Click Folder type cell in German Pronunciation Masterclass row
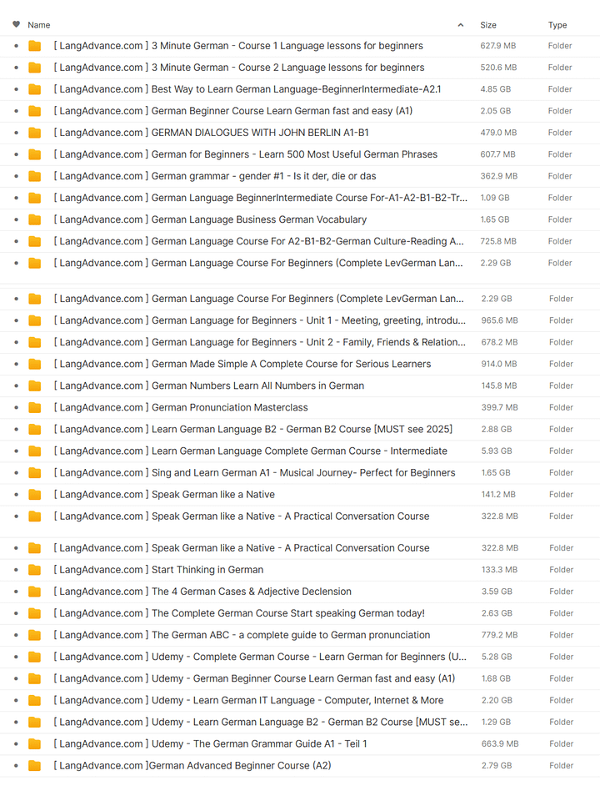The width and height of the screenshot is (600, 801). [x=561, y=408]
